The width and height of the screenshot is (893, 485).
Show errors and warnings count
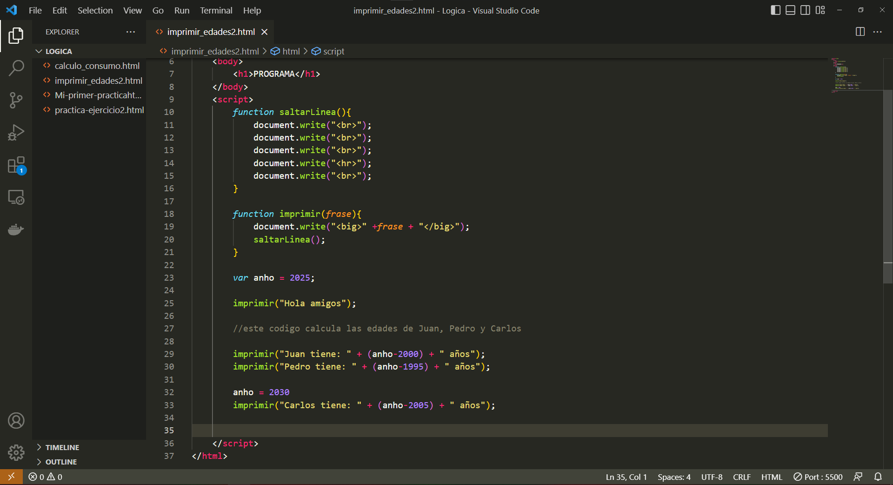click(45, 477)
